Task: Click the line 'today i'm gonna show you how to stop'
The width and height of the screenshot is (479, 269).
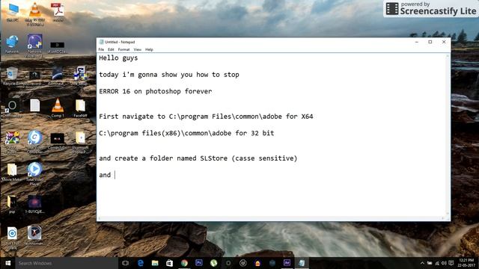Action: (169, 75)
